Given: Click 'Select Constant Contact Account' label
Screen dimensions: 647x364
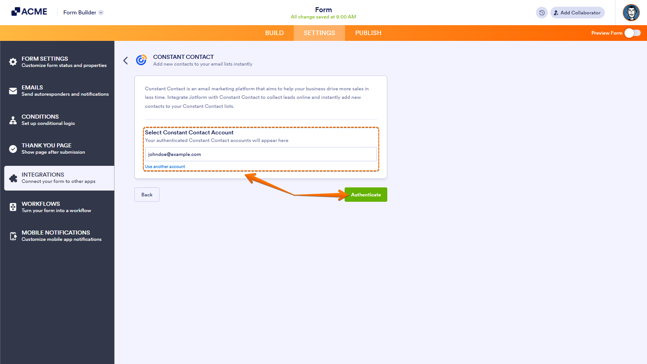Looking at the screenshot, I should point(189,133).
